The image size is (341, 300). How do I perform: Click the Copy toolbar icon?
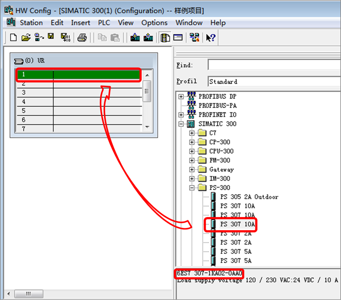click(x=102, y=37)
